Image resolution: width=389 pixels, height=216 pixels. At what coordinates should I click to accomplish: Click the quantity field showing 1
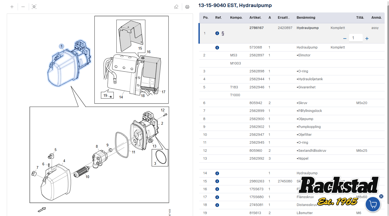click(356, 38)
